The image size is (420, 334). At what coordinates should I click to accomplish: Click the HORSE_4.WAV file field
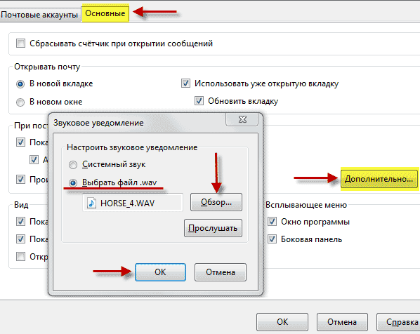[133, 203]
